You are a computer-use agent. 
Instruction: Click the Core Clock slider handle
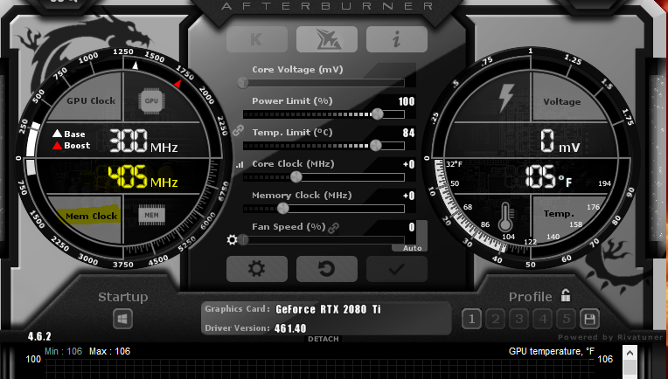pos(296,177)
